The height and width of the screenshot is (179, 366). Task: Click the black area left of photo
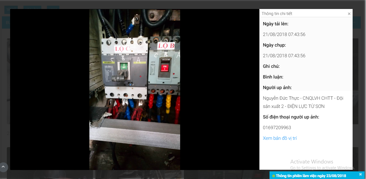[49, 90]
